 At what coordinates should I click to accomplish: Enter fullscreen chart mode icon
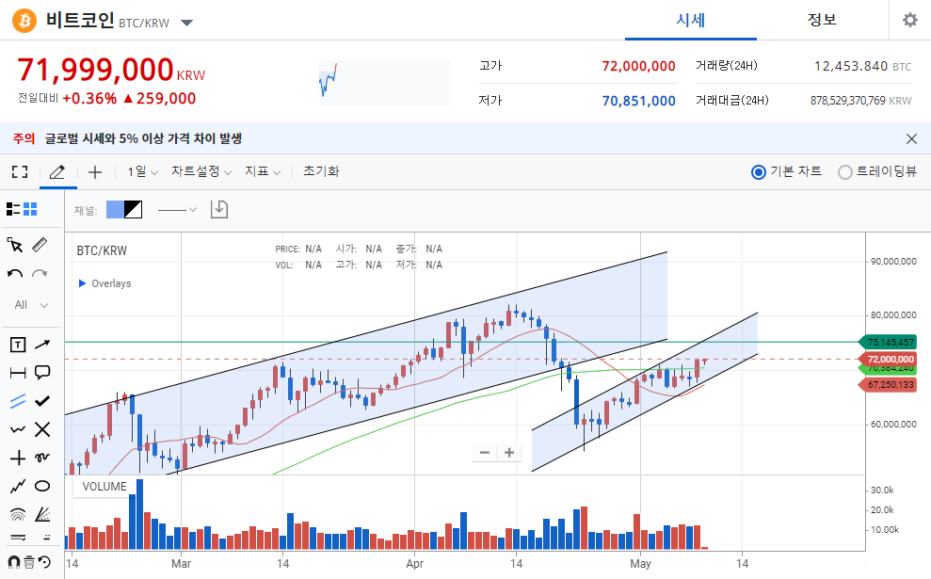[x=20, y=172]
